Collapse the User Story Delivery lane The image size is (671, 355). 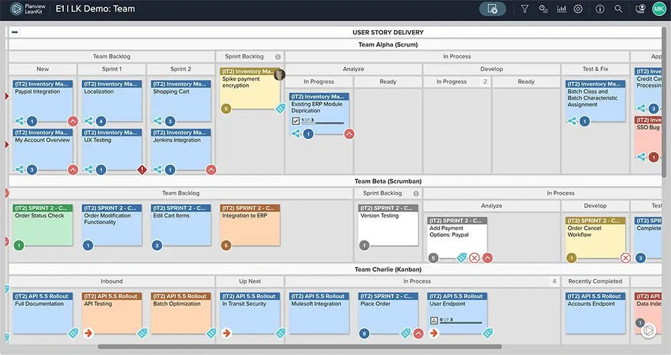tap(15, 32)
